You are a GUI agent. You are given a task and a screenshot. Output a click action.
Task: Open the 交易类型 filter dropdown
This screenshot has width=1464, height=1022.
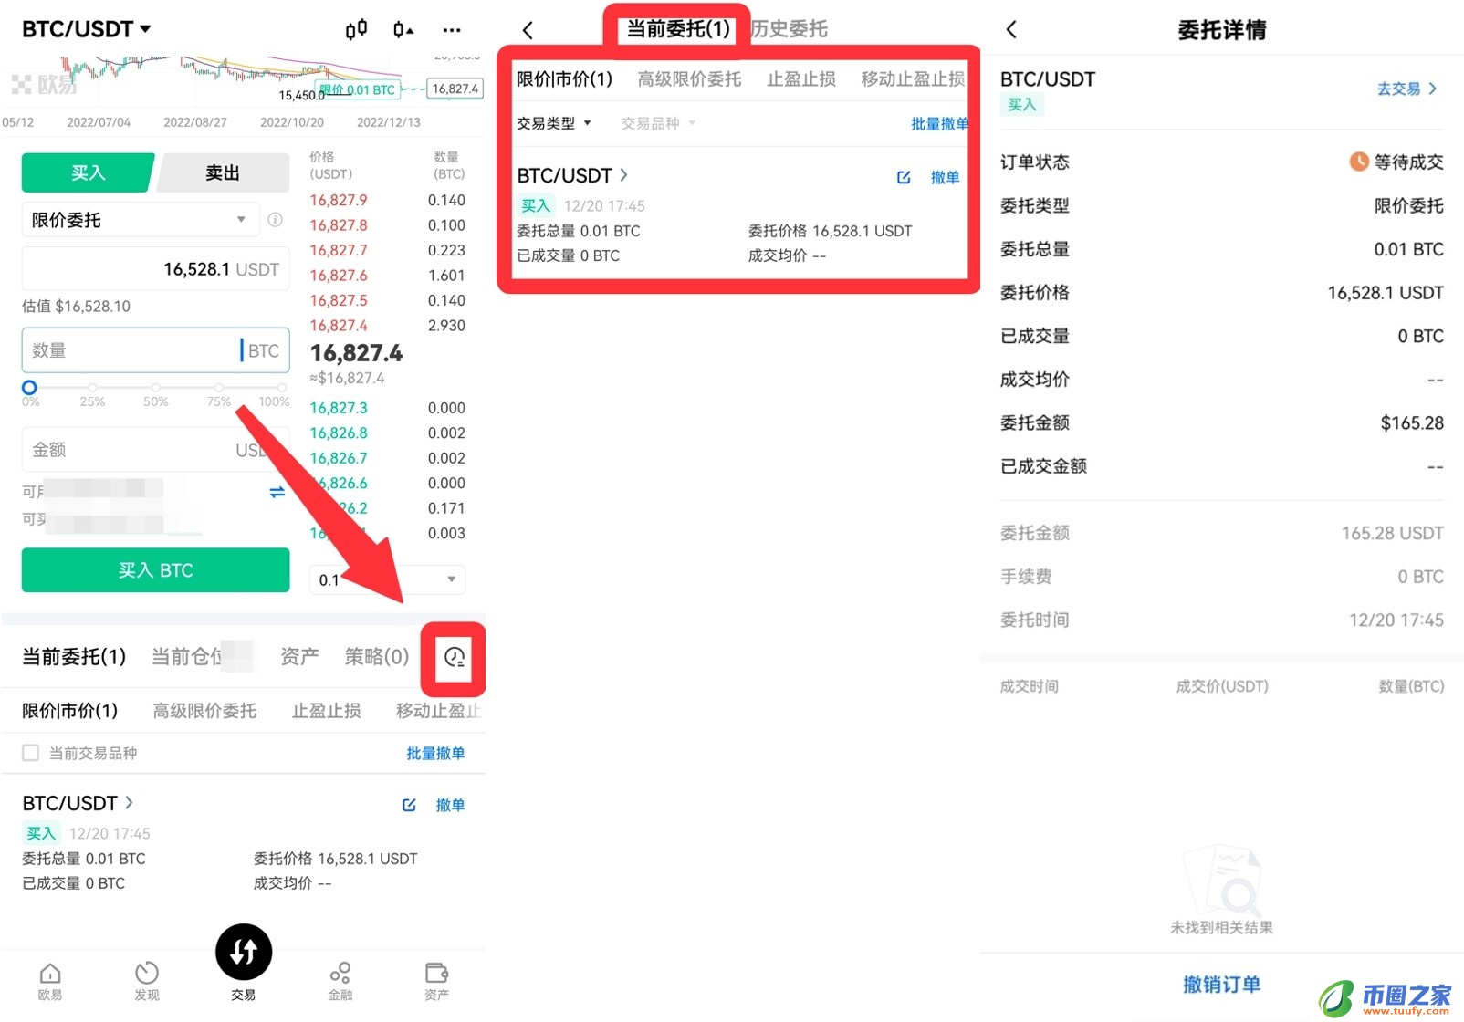(553, 123)
